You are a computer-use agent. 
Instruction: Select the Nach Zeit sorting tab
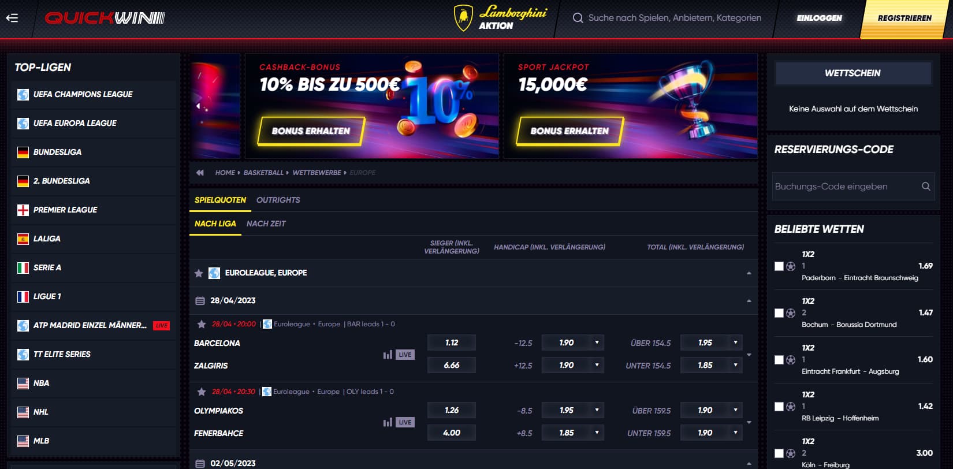266,224
